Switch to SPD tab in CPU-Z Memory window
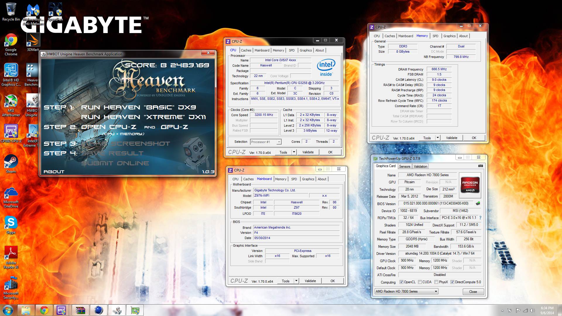 (x=435, y=36)
